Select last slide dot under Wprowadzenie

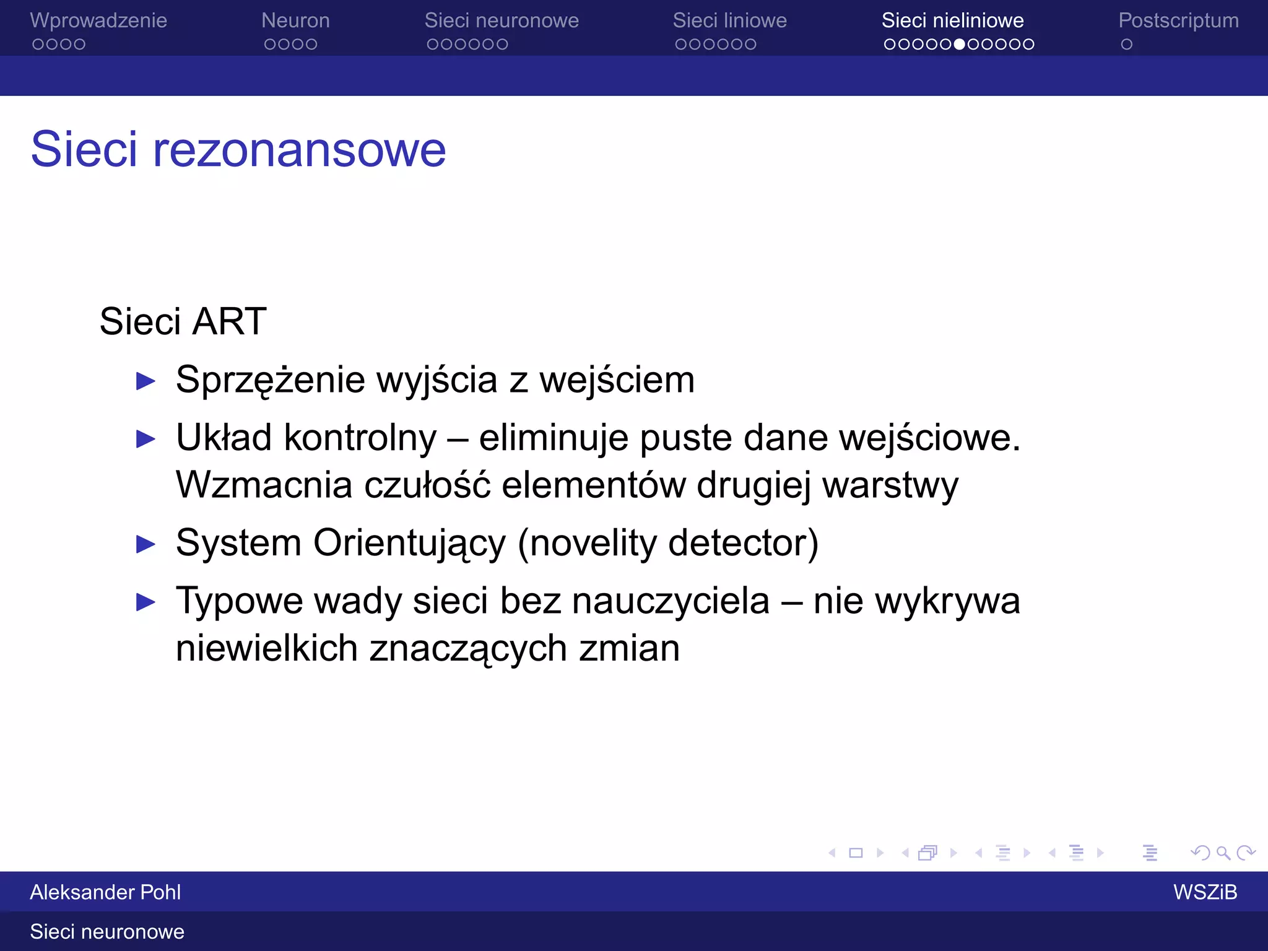pos(79,45)
